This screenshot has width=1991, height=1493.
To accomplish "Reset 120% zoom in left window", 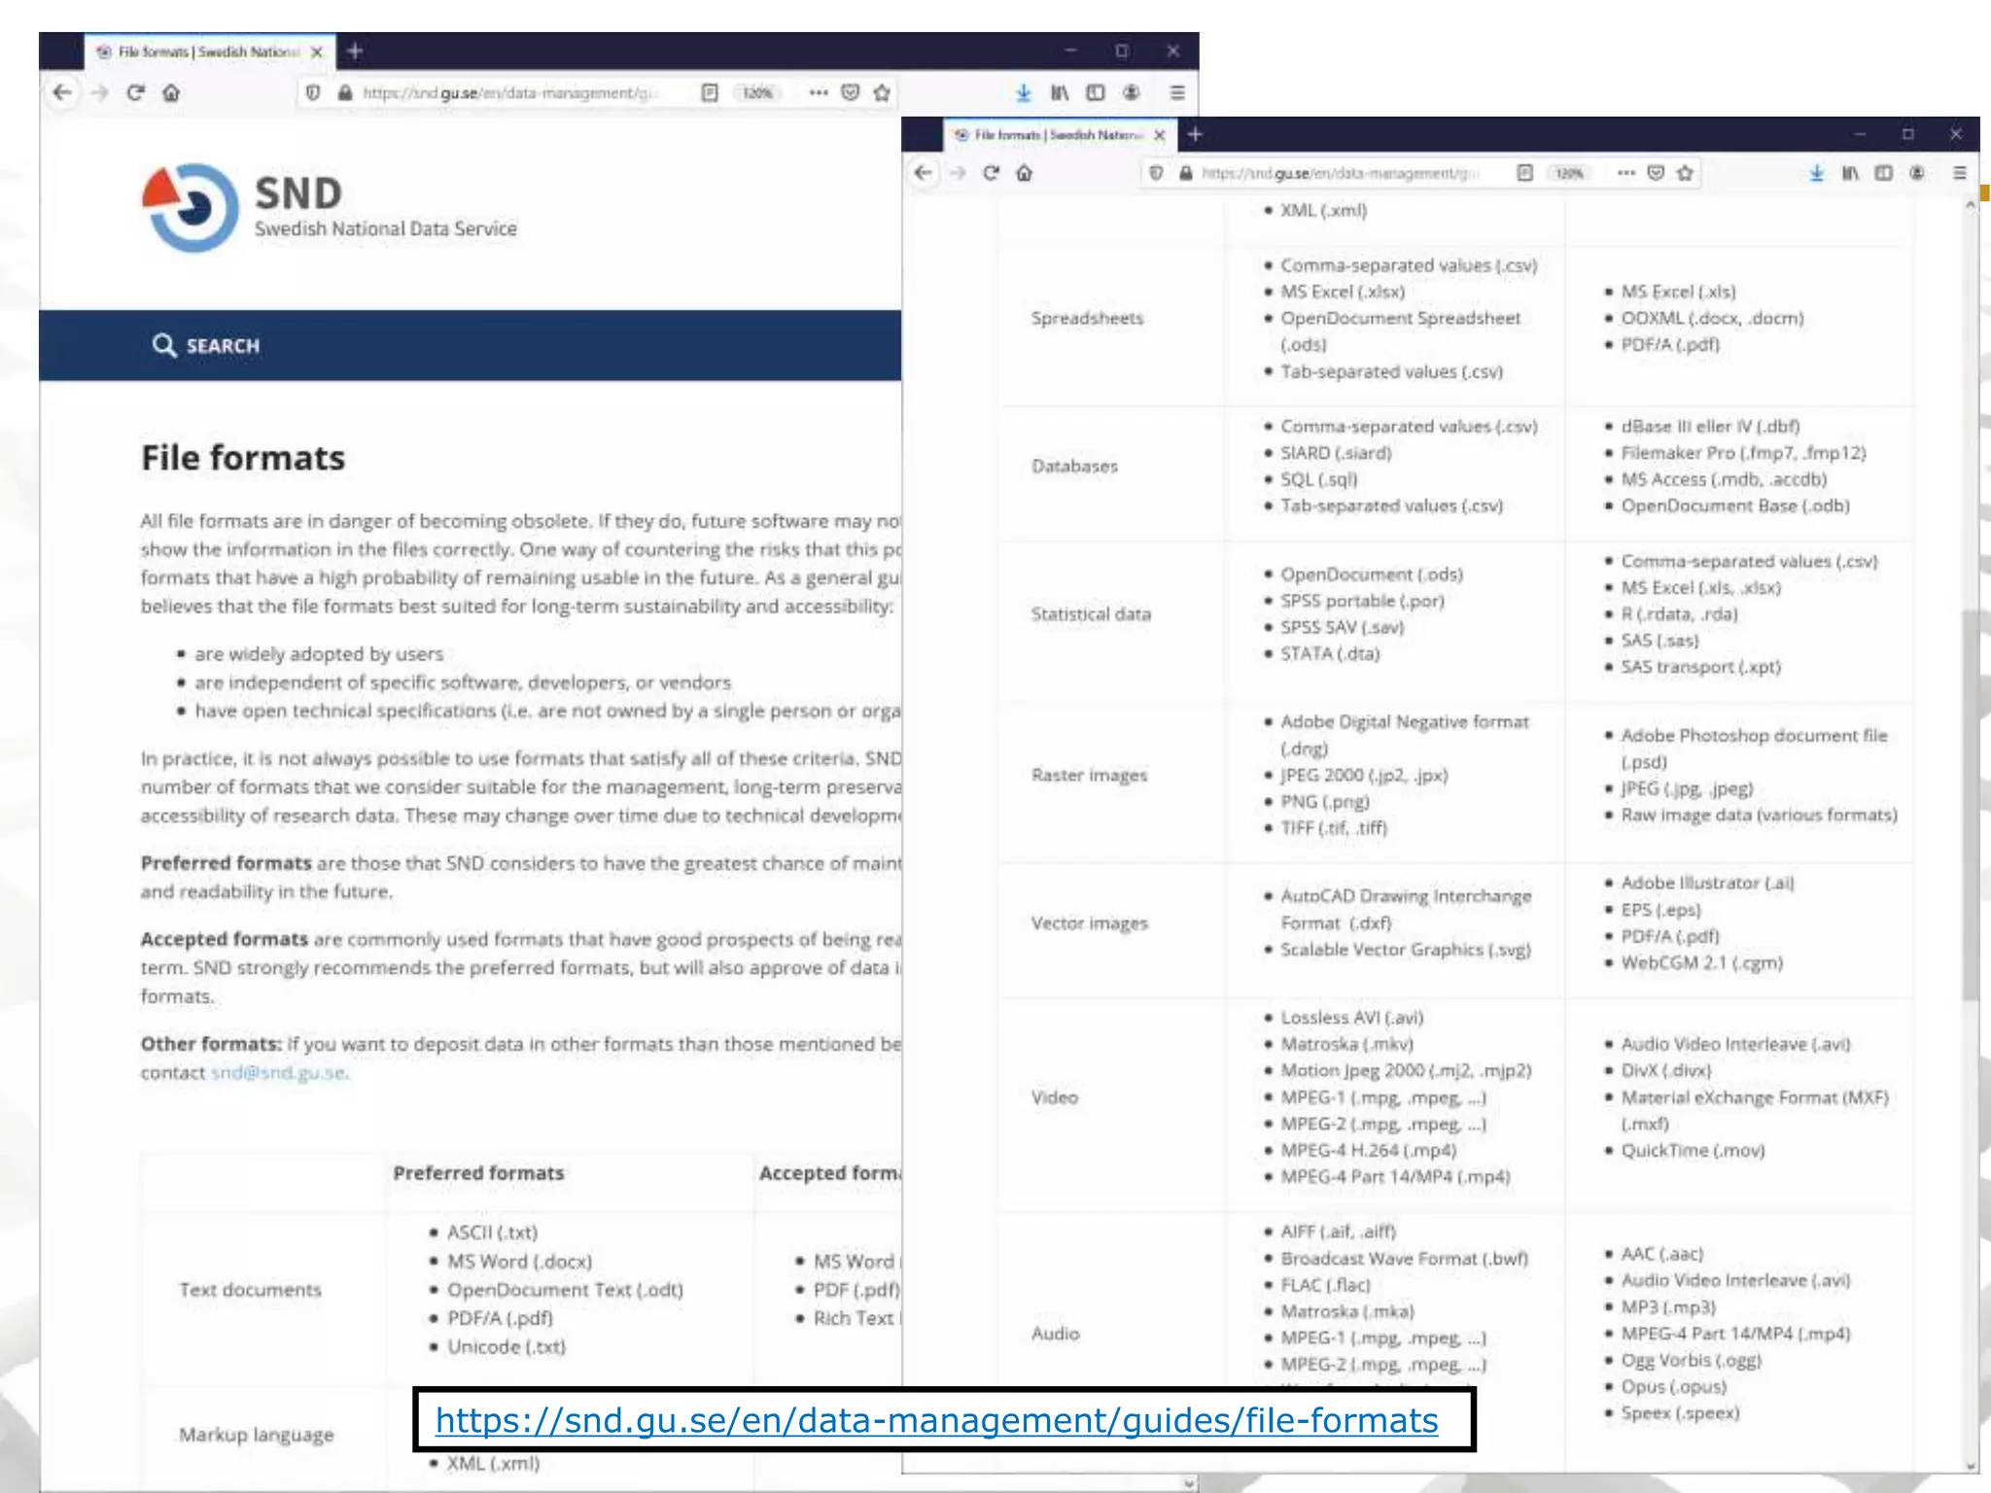I will pyautogui.click(x=757, y=92).
